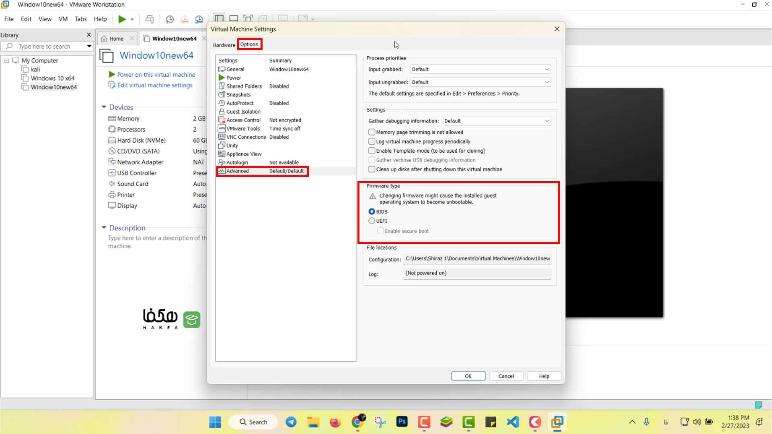Click OK in Virtual Machine Settings
The image size is (772, 434).
(468, 376)
